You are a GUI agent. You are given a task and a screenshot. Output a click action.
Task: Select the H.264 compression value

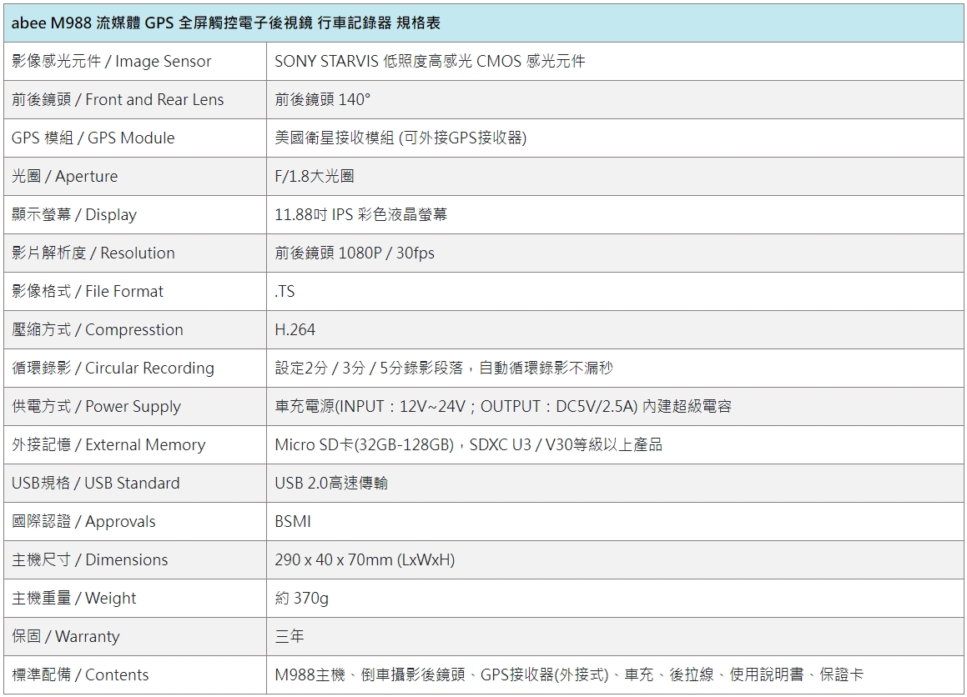[x=292, y=329]
